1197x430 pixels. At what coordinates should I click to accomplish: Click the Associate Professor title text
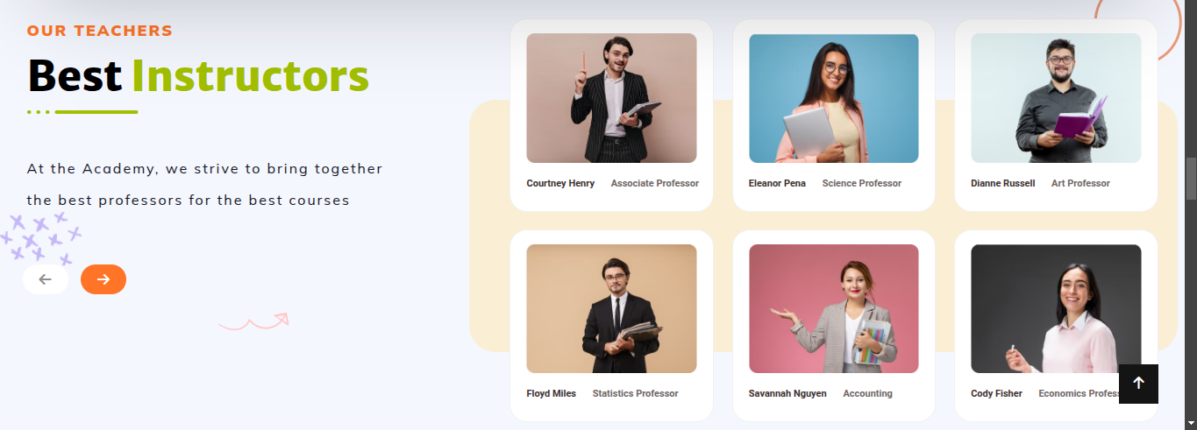(655, 183)
